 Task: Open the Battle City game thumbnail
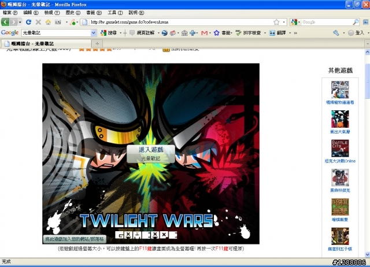(340, 148)
